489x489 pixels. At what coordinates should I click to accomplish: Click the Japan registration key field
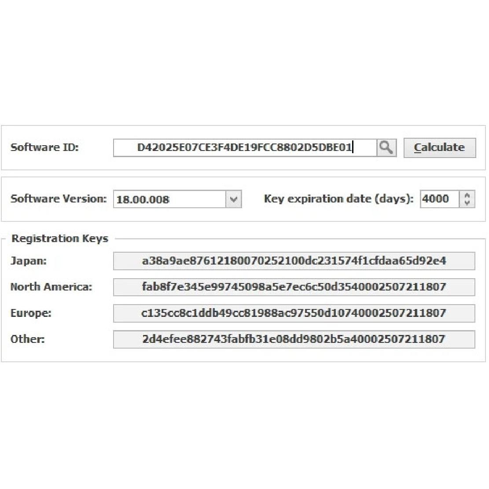(x=294, y=261)
